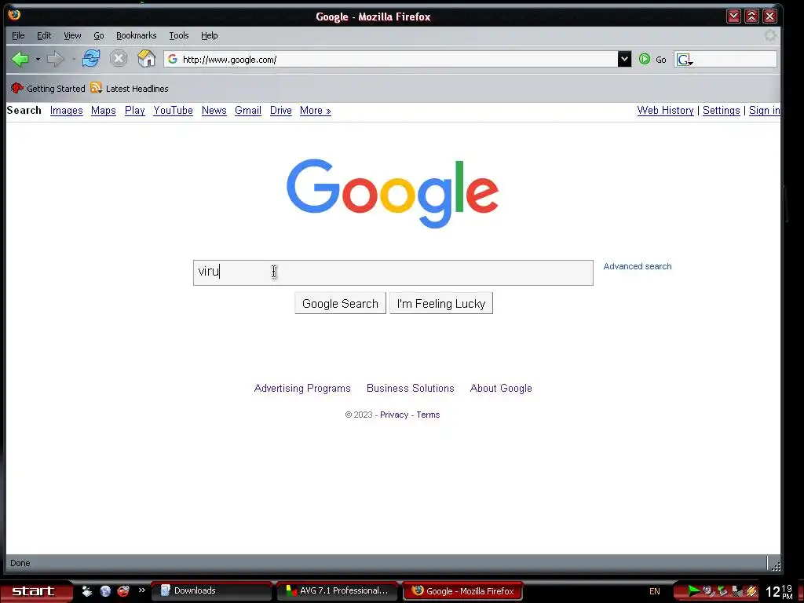This screenshot has height=603, width=804.
Task: Open Advanced search link
Action: 638,266
